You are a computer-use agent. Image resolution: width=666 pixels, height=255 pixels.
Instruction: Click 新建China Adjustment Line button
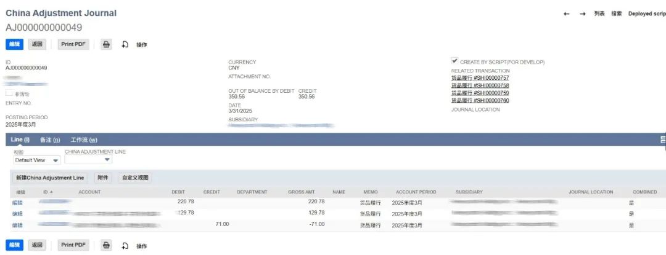coord(50,178)
